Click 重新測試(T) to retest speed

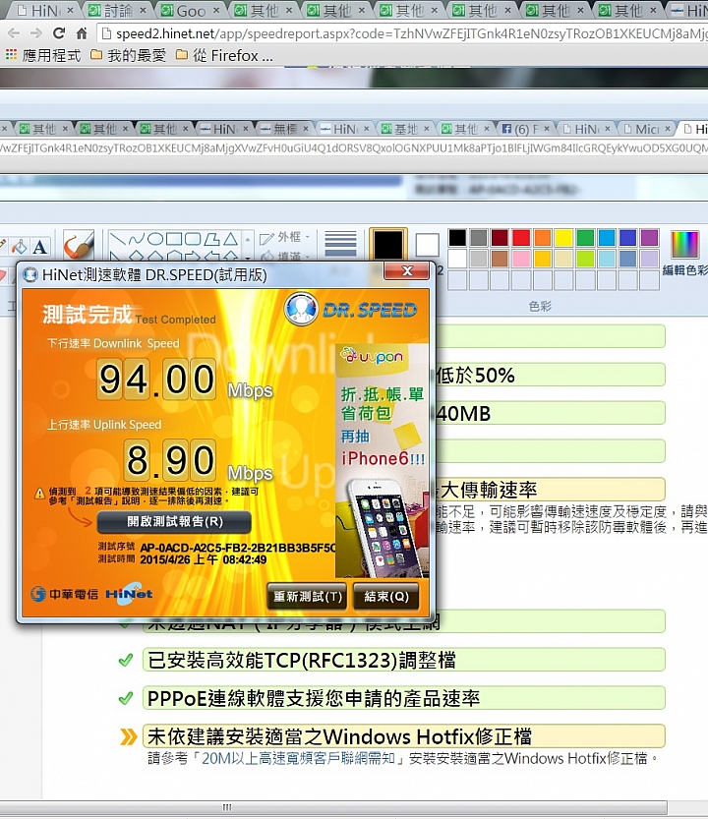[x=307, y=597]
